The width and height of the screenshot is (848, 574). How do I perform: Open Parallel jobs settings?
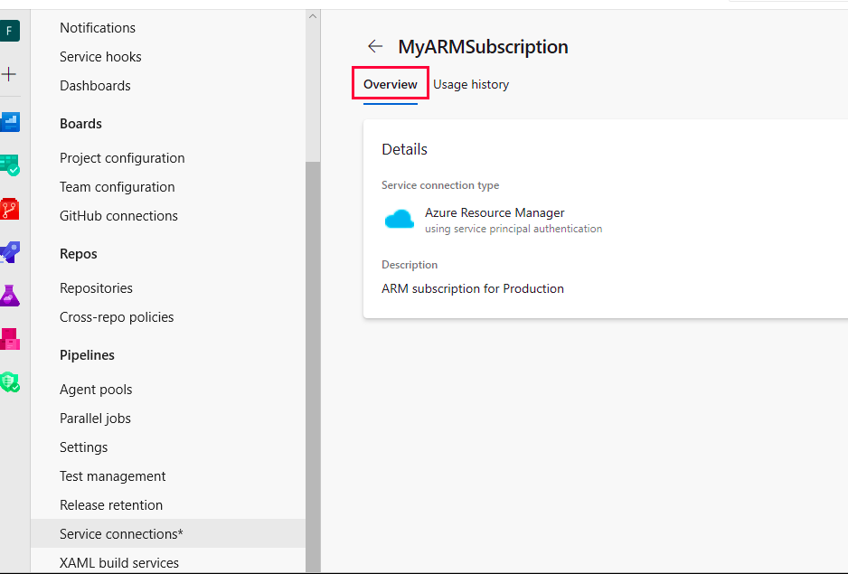(x=95, y=419)
